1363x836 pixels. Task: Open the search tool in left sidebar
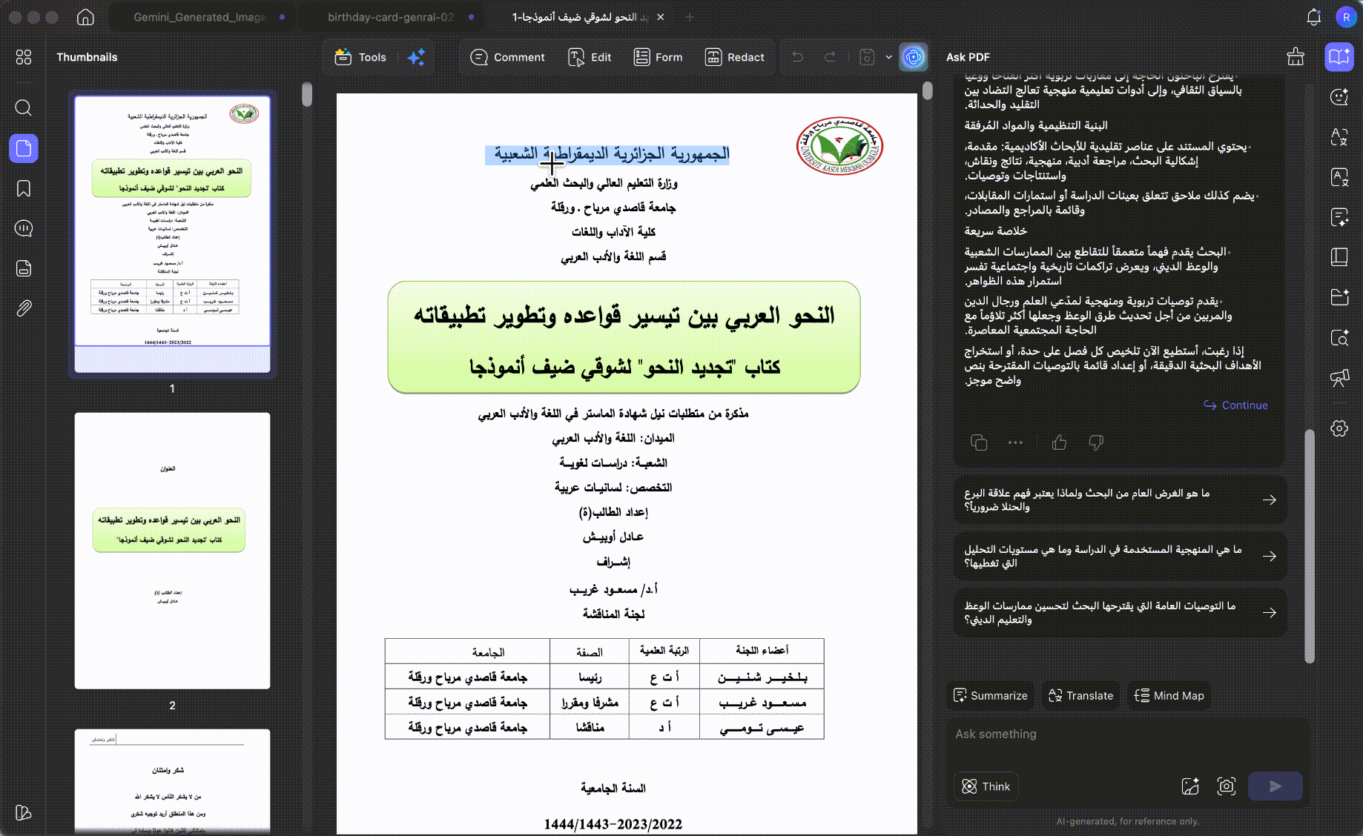pos(24,108)
